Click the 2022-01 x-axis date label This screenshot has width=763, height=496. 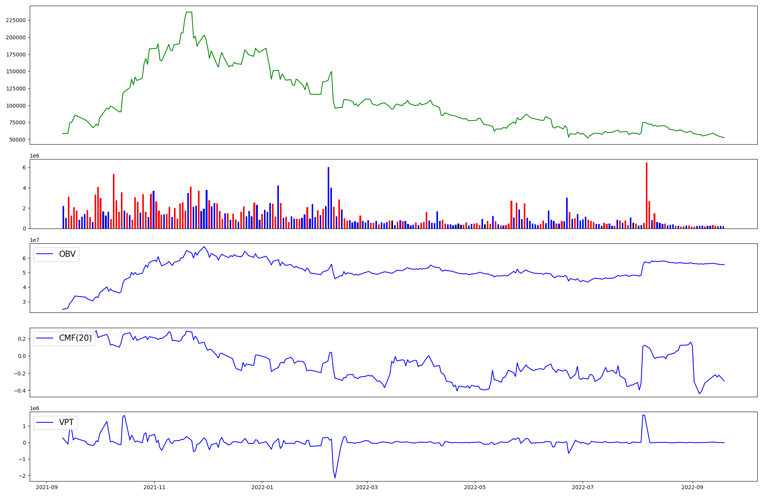pyautogui.click(x=263, y=487)
